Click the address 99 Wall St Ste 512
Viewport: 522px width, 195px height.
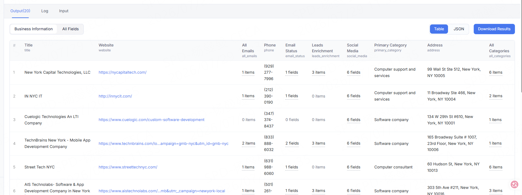click(x=454, y=72)
